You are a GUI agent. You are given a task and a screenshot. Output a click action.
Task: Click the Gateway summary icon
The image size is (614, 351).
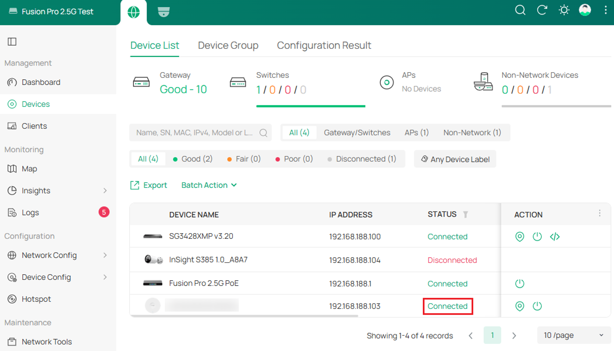(141, 83)
